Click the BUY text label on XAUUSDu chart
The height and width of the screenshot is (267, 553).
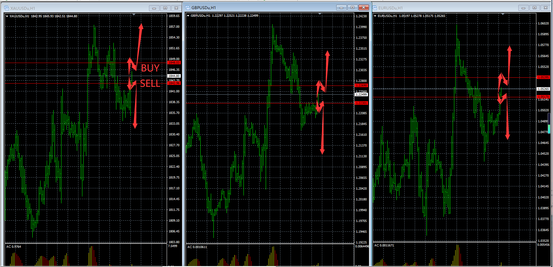(x=150, y=68)
